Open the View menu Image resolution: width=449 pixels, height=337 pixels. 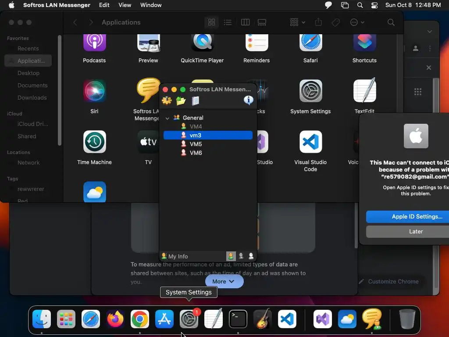tap(125, 5)
